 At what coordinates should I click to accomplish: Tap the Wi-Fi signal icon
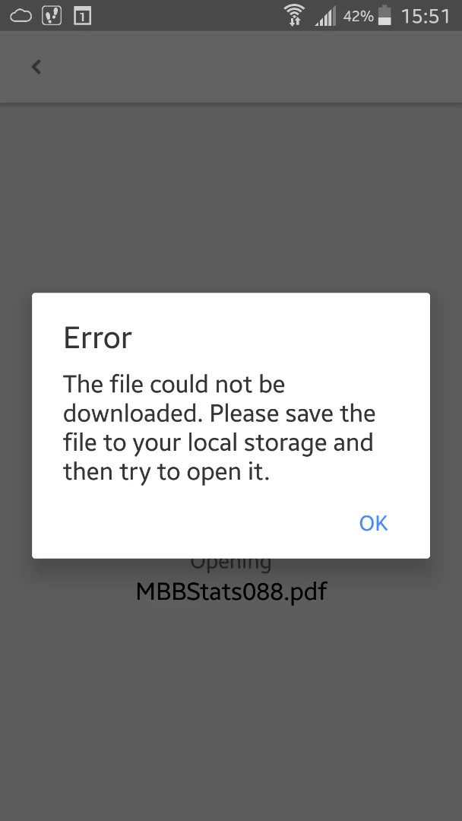tap(295, 15)
